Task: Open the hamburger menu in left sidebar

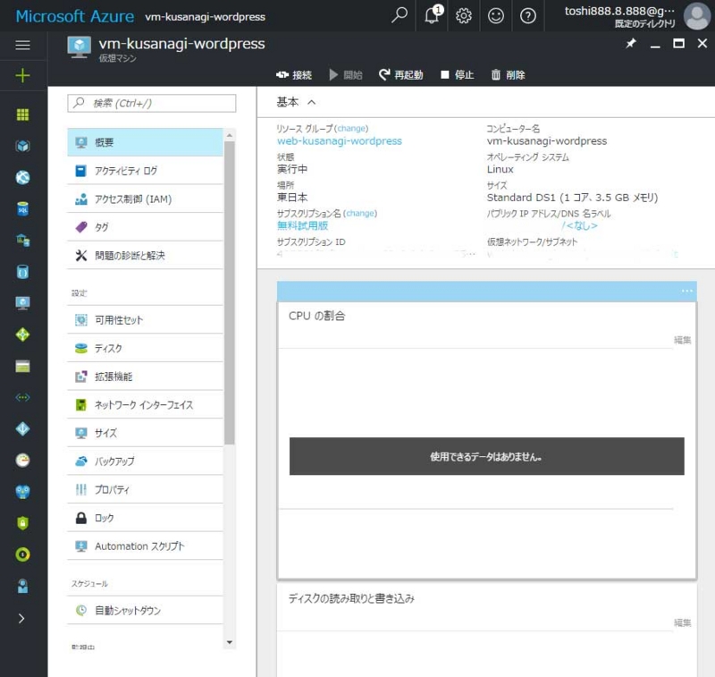Action: [x=22, y=46]
